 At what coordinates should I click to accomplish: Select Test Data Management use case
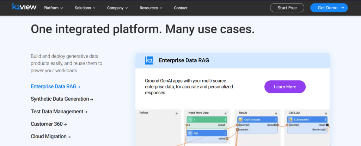coord(59,112)
